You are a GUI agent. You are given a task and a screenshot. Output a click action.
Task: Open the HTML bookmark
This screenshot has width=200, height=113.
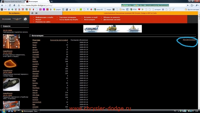pyautogui.click(x=133, y=10)
